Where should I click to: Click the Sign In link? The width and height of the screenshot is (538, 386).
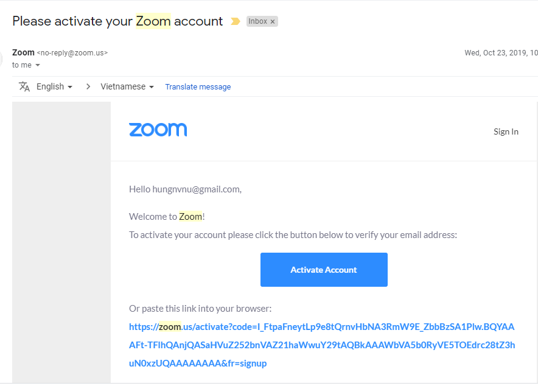(506, 132)
